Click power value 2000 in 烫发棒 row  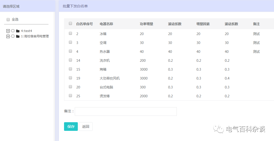click(x=144, y=96)
